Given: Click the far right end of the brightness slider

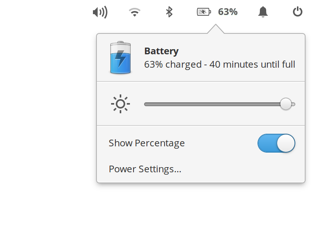Looking at the screenshot, I should point(294,104).
